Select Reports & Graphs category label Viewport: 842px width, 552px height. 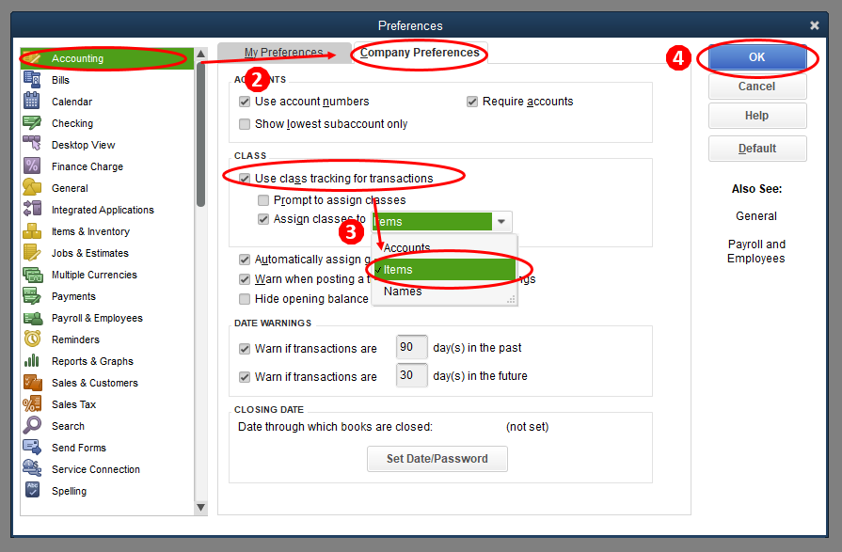[x=92, y=361]
